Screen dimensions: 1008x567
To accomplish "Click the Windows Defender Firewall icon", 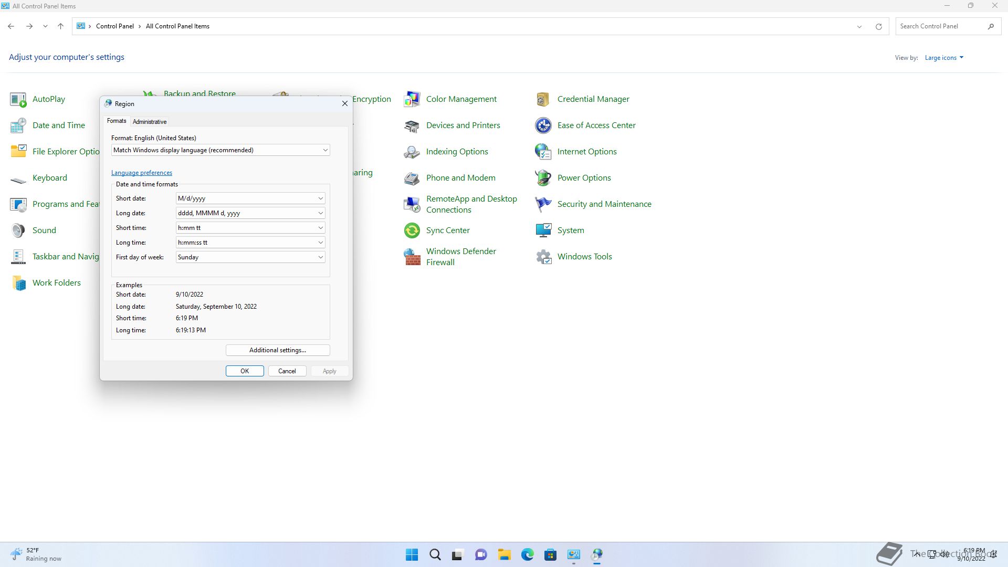I will pyautogui.click(x=412, y=257).
